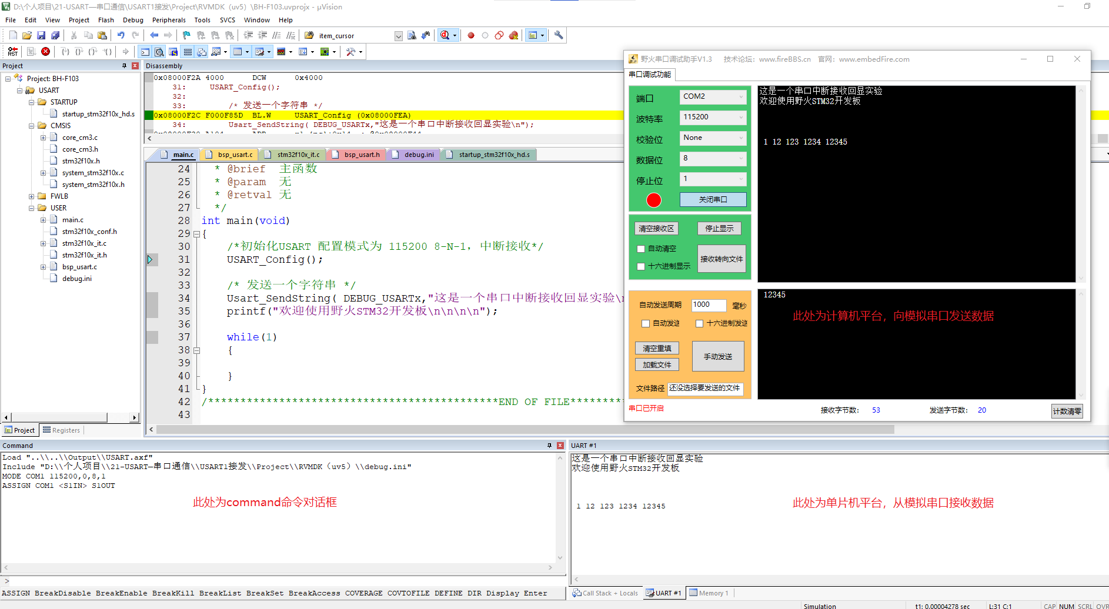Enable the 十六进制发送 checkbox
The image size is (1109, 609).
point(699,323)
